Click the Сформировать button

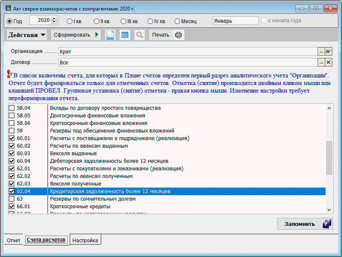tap(76, 35)
